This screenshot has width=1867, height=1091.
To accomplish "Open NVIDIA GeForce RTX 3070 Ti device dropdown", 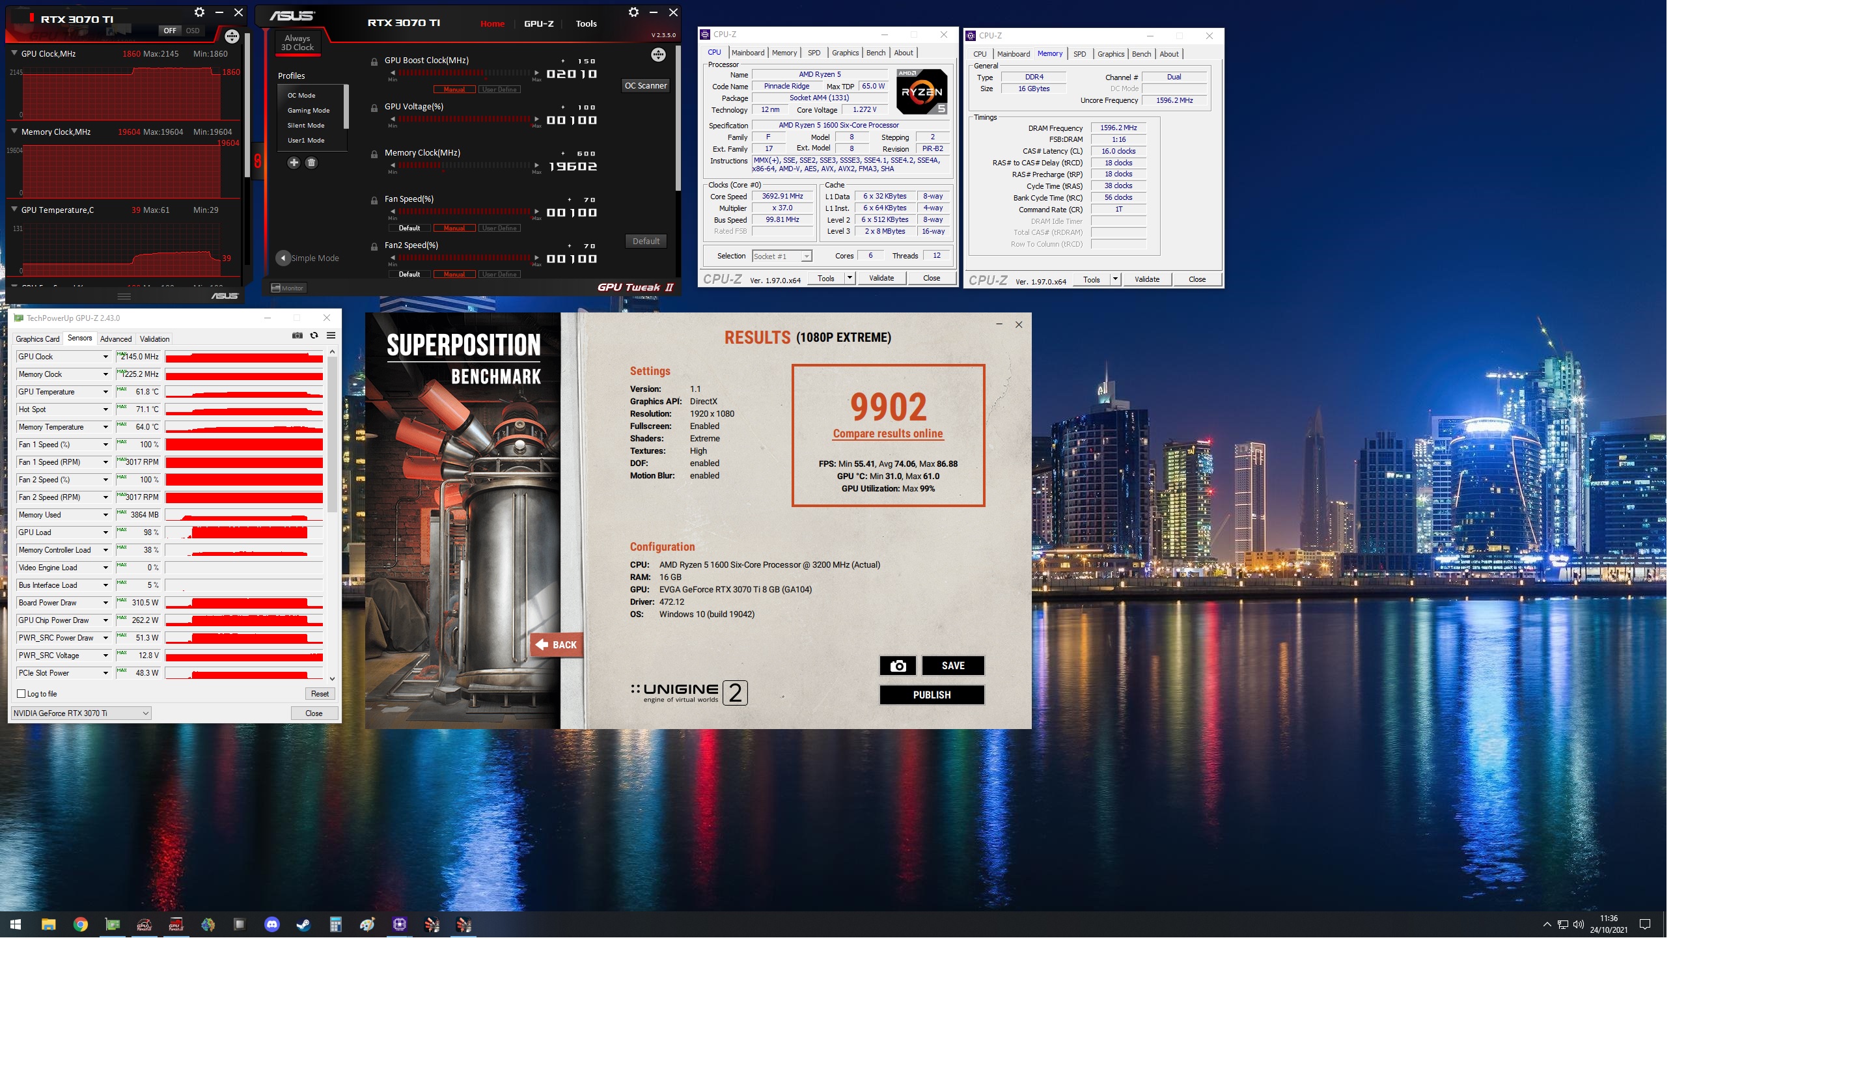I will pyautogui.click(x=81, y=713).
